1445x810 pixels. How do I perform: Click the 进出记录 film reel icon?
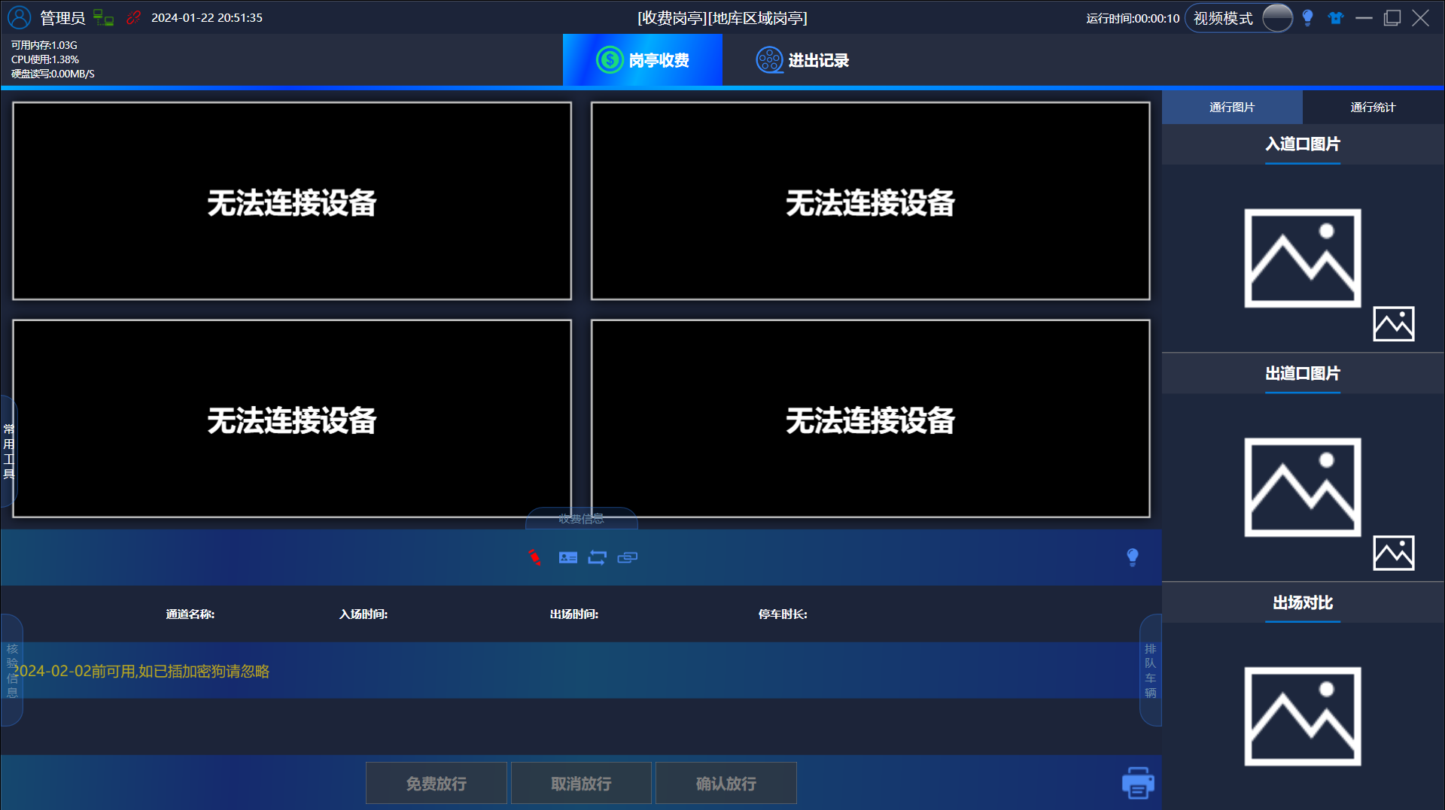point(769,59)
